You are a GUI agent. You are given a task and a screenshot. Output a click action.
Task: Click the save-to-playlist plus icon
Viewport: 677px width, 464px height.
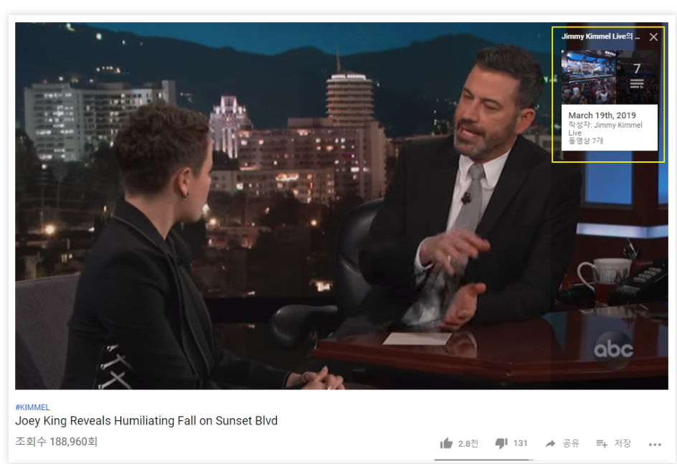pos(602,443)
